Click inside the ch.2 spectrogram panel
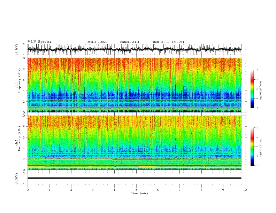 point(134,143)
